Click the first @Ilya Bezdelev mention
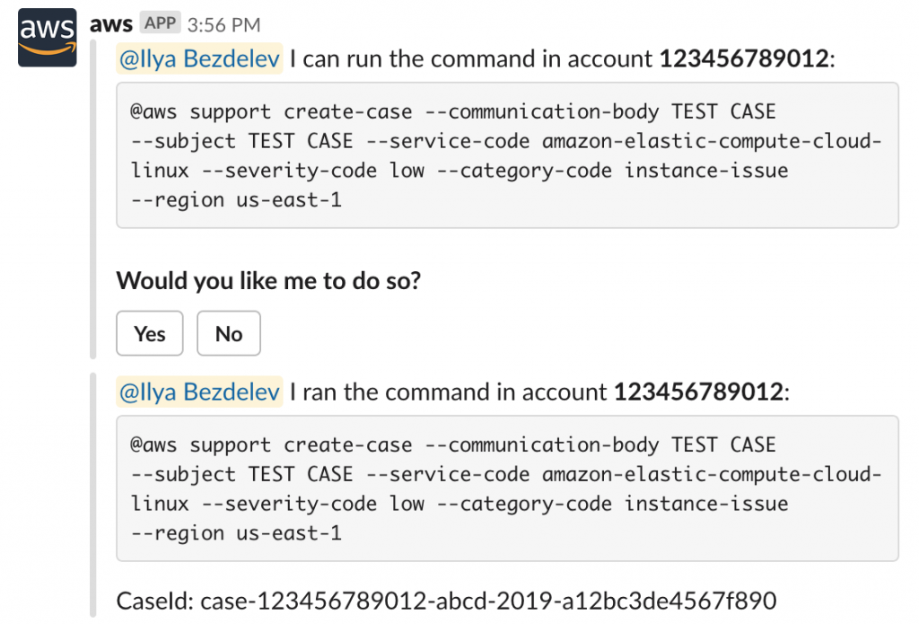Viewport: 919px width, 624px height. coord(199,57)
